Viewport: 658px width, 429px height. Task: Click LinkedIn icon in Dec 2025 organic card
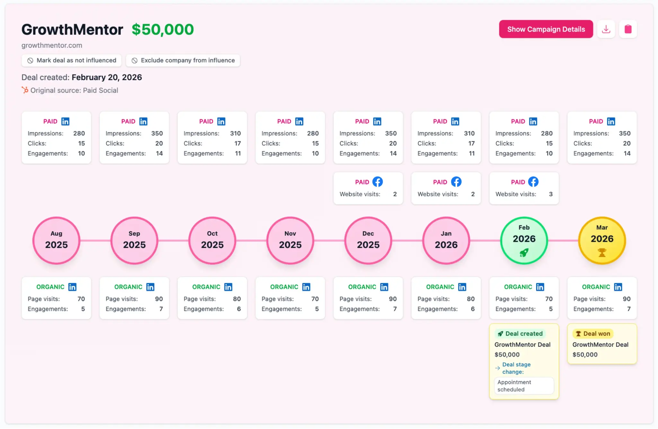point(384,287)
